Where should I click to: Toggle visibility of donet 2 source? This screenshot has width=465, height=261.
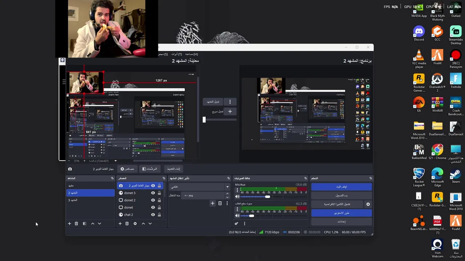tap(153, 200)
